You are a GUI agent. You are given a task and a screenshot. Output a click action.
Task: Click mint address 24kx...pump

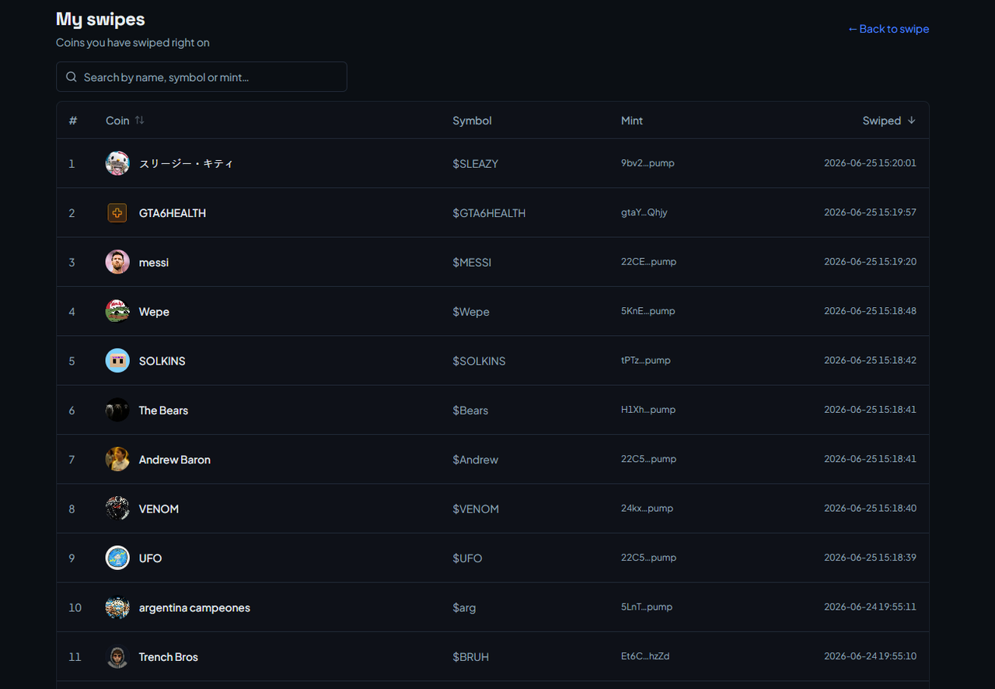pos(647,508)
